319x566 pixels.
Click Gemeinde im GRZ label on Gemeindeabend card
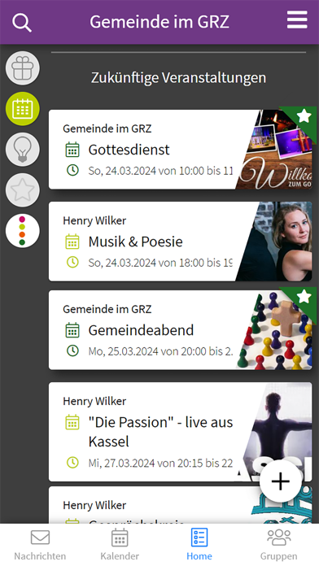pyautogui.click(x=107, y=309)
